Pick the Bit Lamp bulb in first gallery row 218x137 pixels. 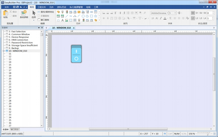pyautogui.click(x=62, y=12)
